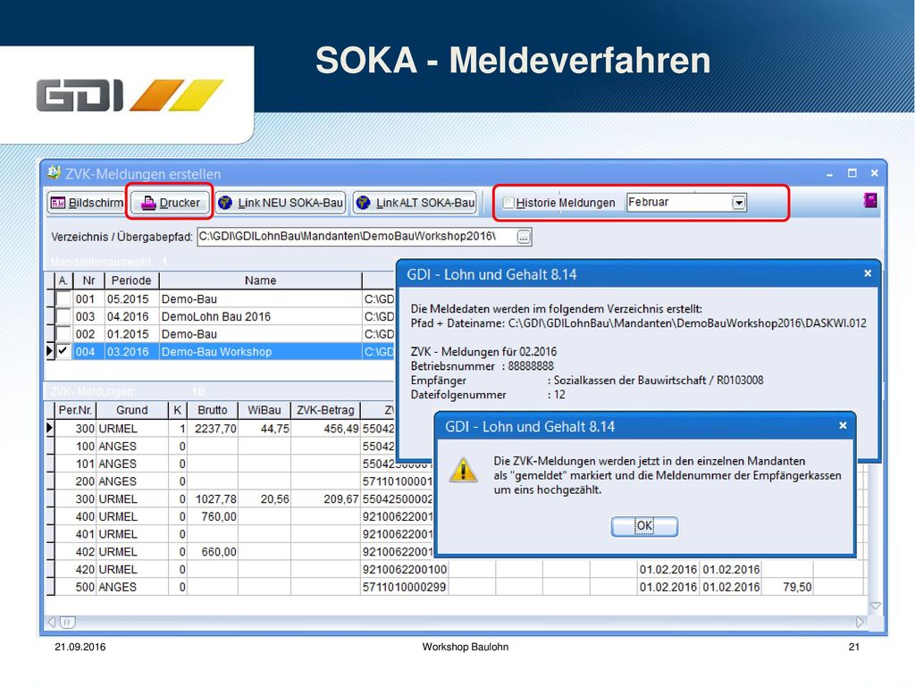This screenshot has width=915, height=686.
Task: Click vertical scrollbar down arrow
Action: click(876, 607)
